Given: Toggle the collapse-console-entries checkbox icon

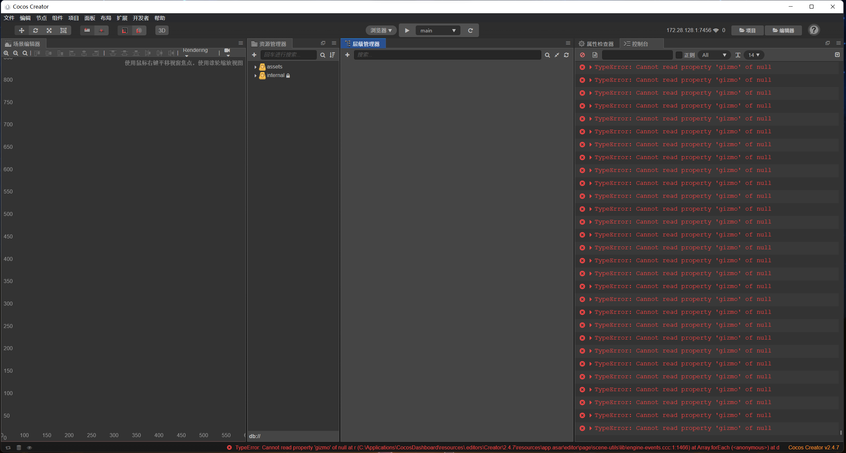Looking at the screenshot, I should [837, 55].
